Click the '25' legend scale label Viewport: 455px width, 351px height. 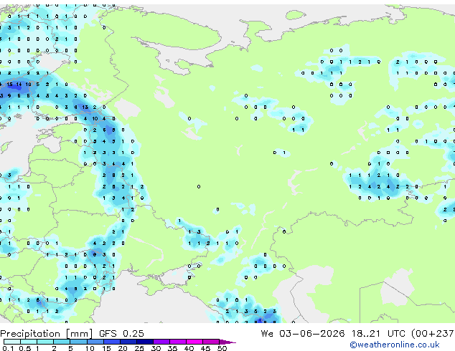[x=139, y=348]
